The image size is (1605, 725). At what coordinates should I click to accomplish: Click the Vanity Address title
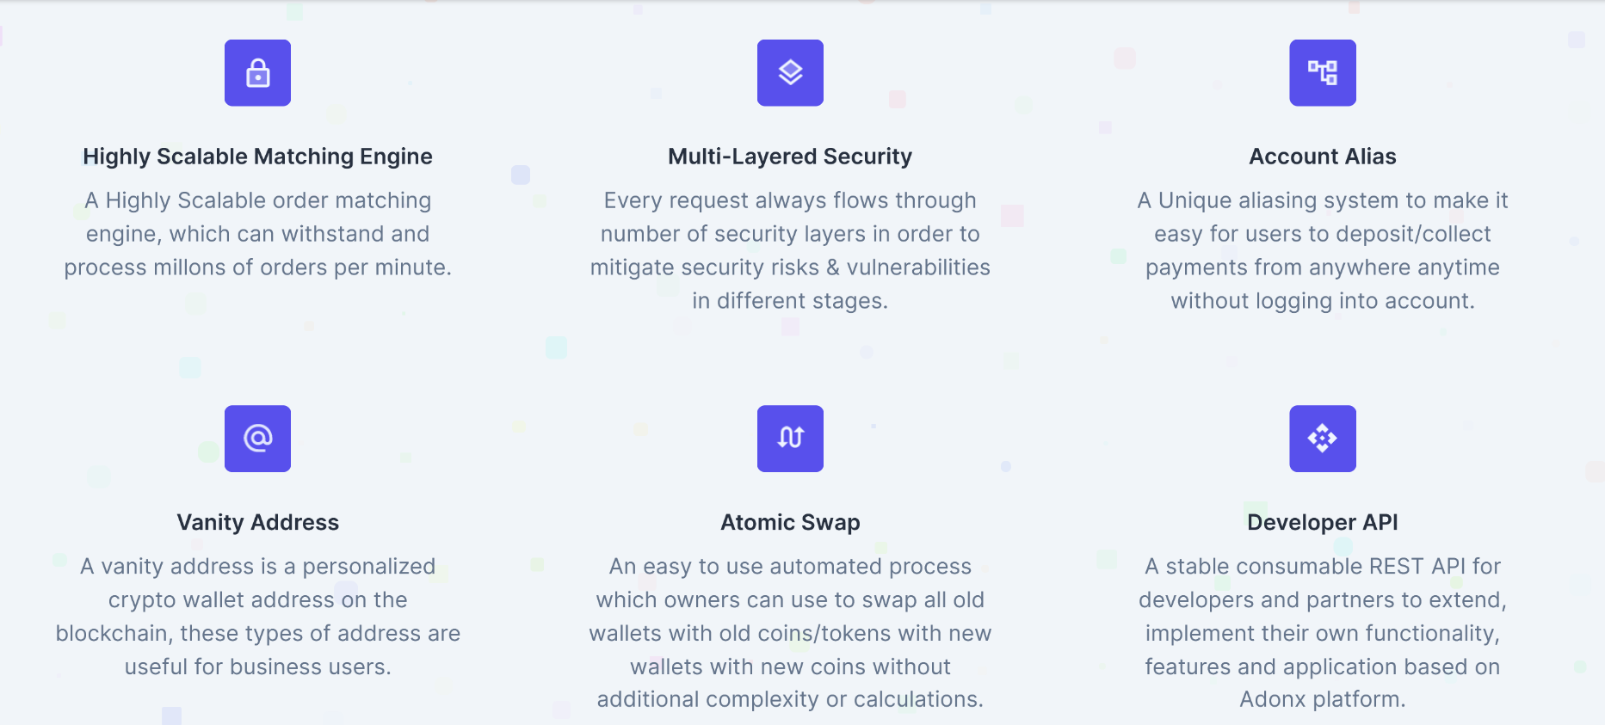pyautogui.click(x=257, y=522)
